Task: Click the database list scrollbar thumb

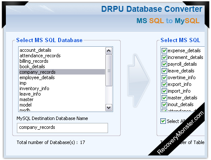Action: tap(109, 70)
